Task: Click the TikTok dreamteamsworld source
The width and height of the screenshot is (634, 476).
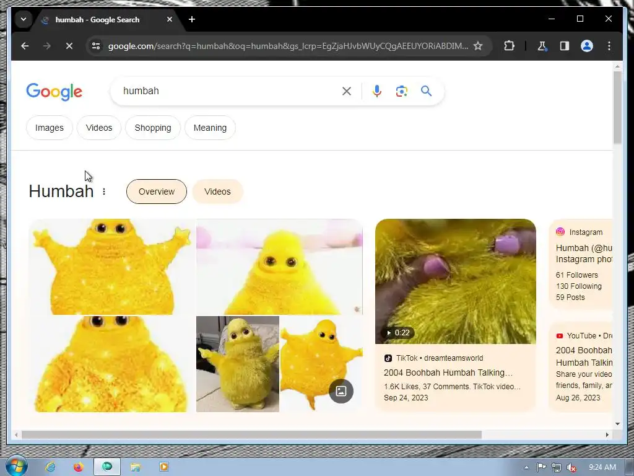Action: 434,358
